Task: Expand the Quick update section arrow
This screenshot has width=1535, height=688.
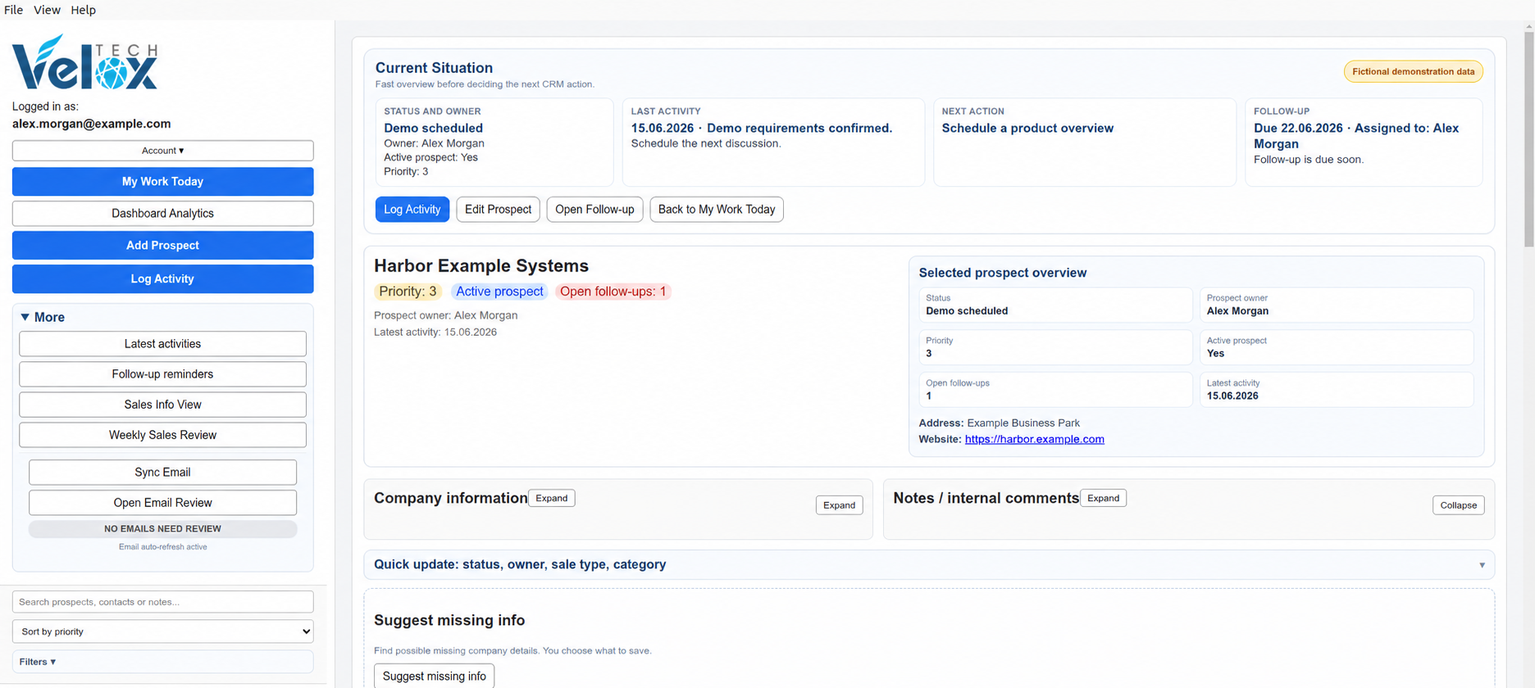Action: pos(1482,565)
